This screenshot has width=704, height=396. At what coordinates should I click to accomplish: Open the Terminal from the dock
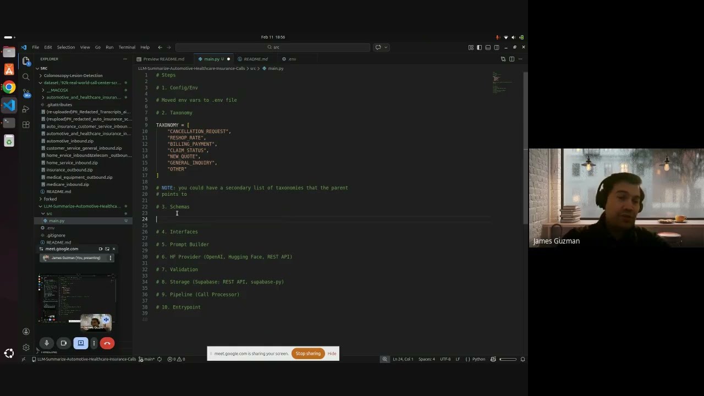point(9,122)
